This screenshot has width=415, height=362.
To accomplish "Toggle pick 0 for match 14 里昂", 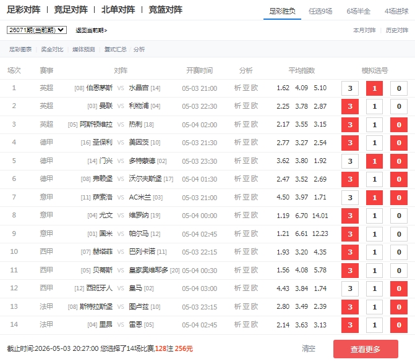I will (399, 325).
